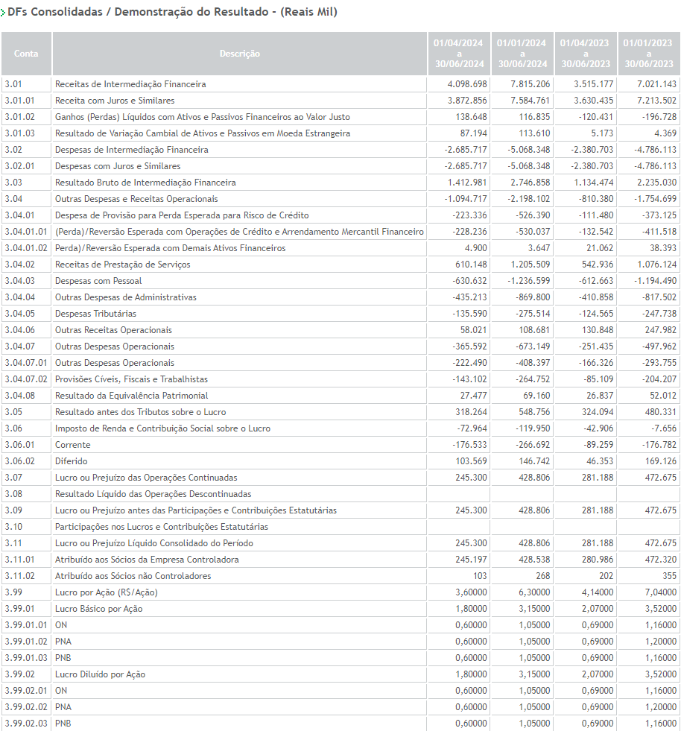Click Lucro ou Prejuízo das Operações Continuadas
The image size is (681, 731).
[x=146, y=478]
